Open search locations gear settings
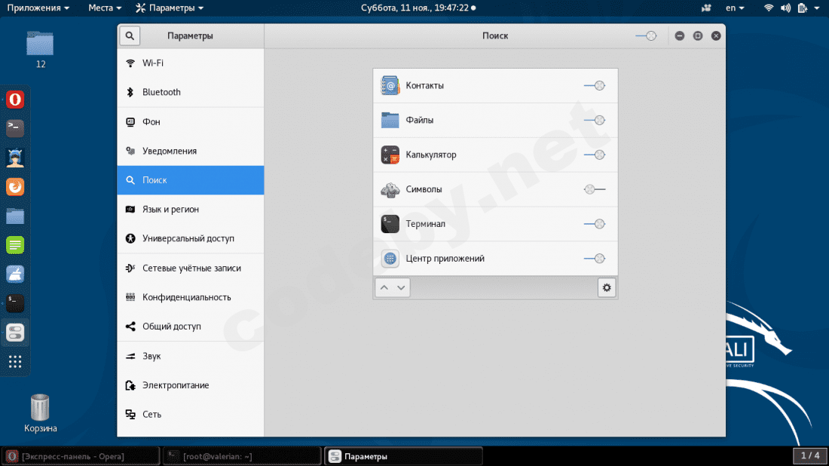This screenshot has width=829, height=466. point(607,288)
